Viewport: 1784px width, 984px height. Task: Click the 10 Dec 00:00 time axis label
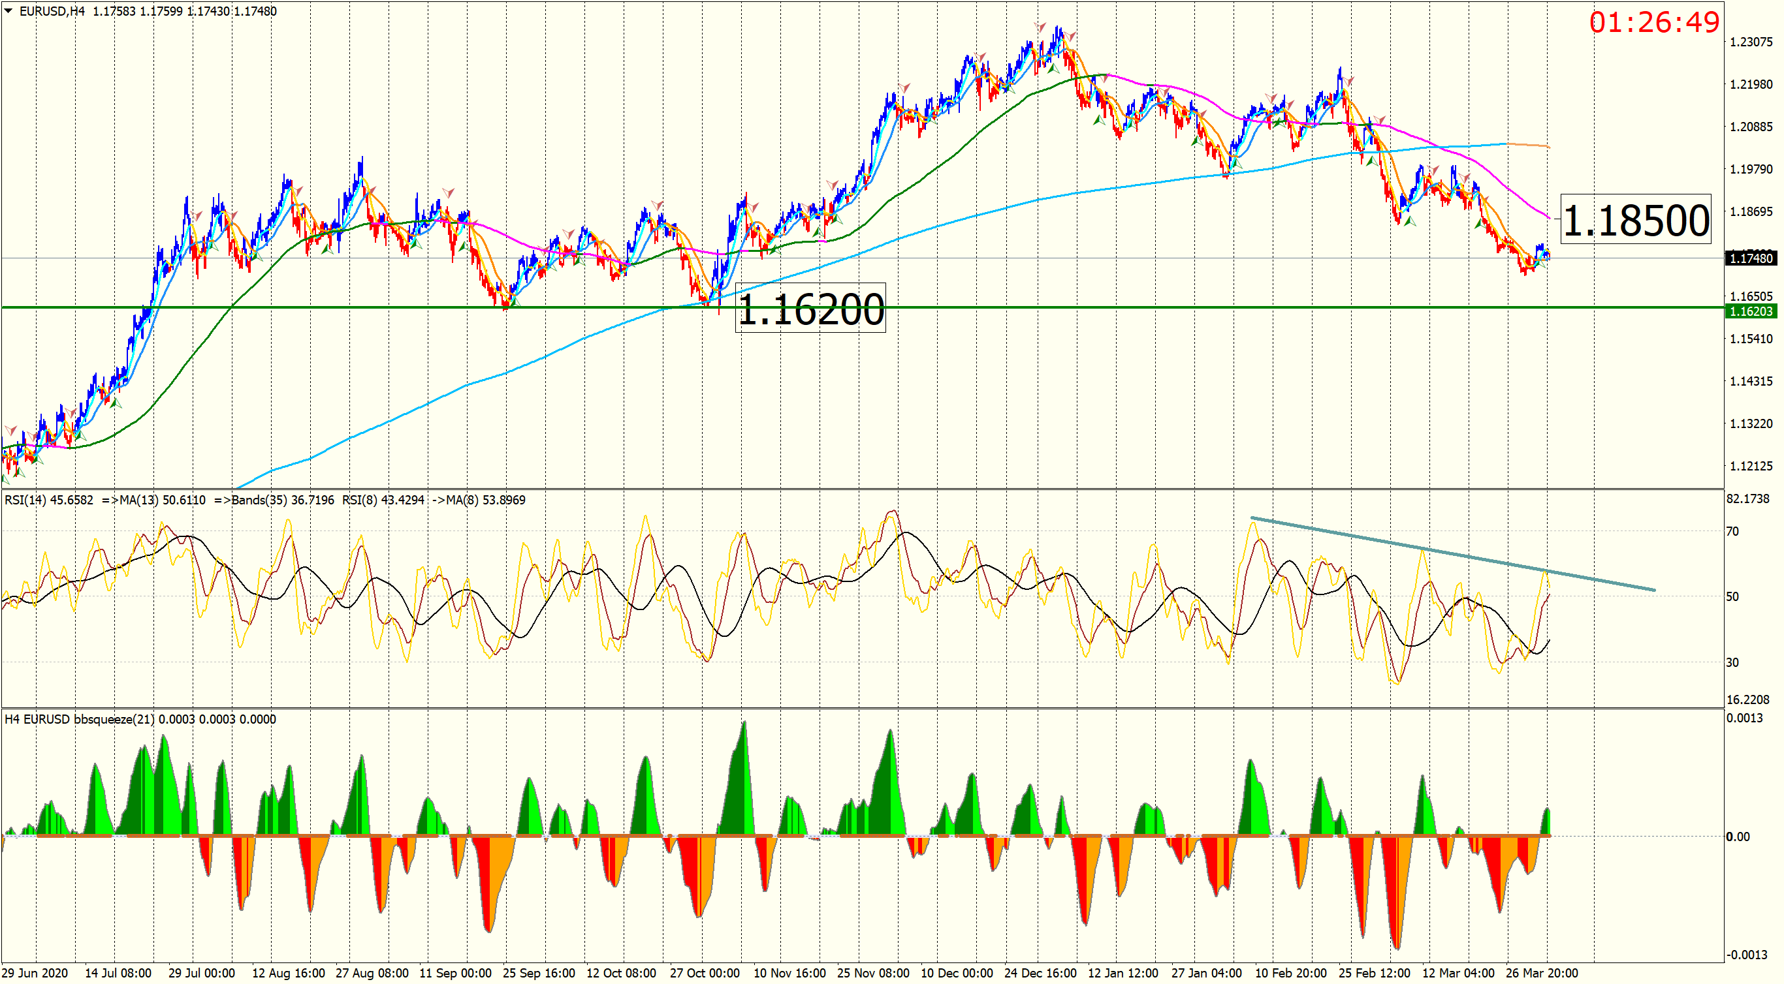coord(957,973)
